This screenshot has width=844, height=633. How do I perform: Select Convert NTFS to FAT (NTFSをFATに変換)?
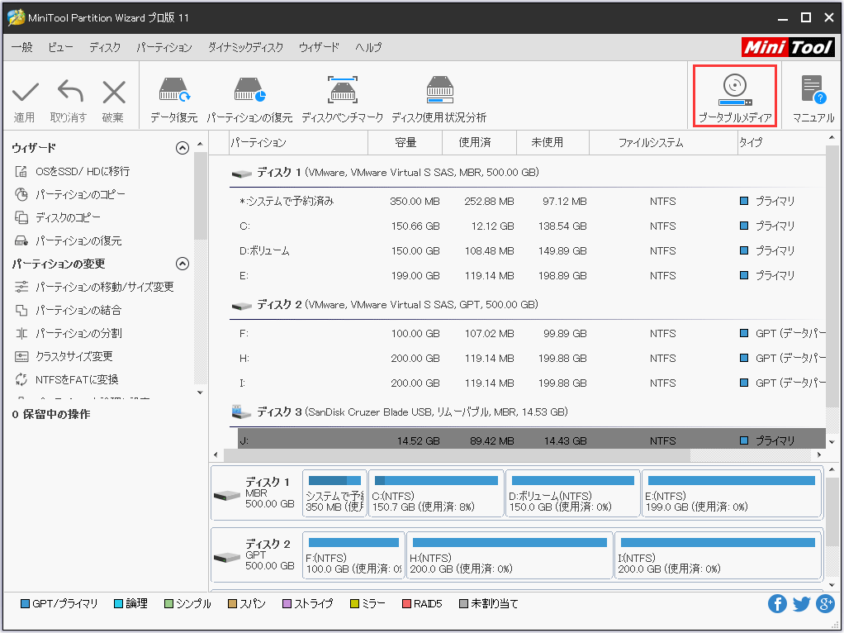[77, 380]
